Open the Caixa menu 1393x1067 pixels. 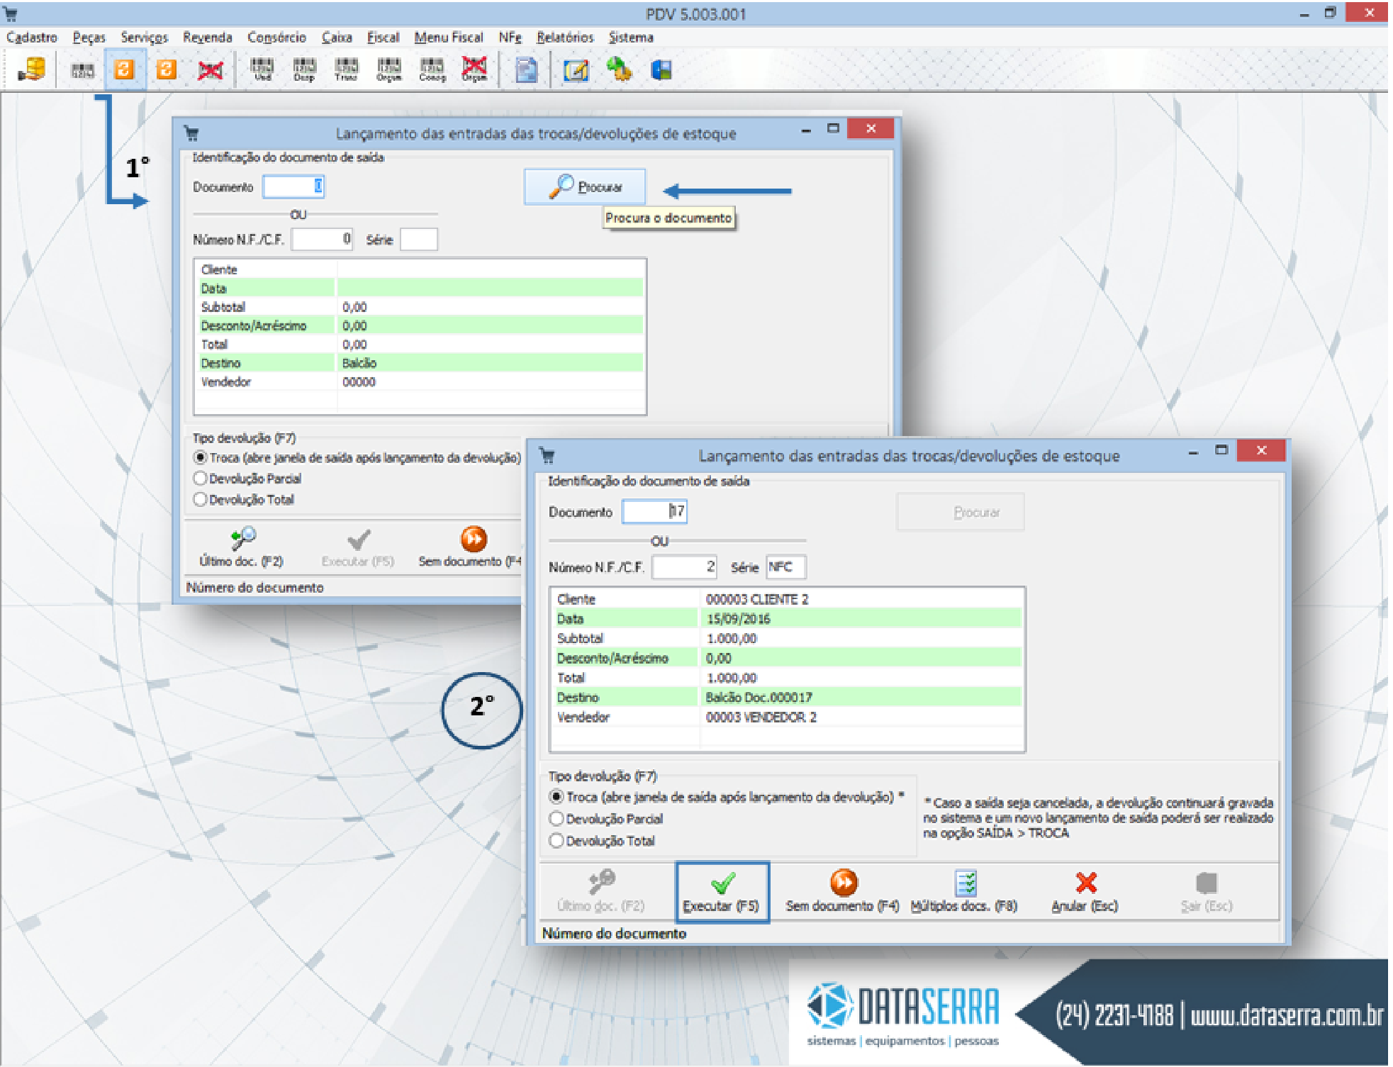tap(336, 38)
